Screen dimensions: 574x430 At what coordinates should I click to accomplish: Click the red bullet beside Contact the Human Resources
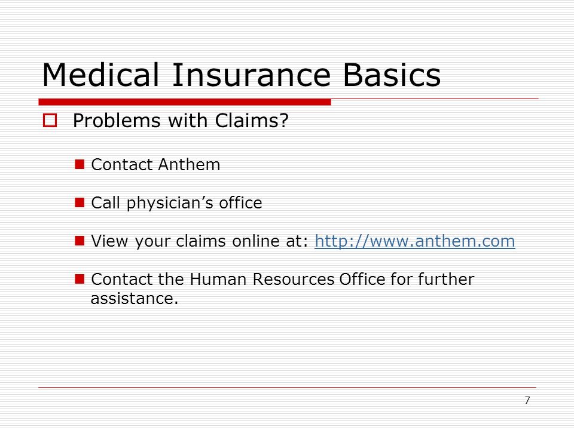coord(80,279)
